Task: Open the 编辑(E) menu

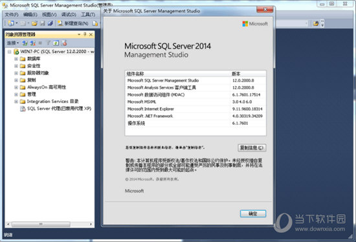Action: [30, 14]
